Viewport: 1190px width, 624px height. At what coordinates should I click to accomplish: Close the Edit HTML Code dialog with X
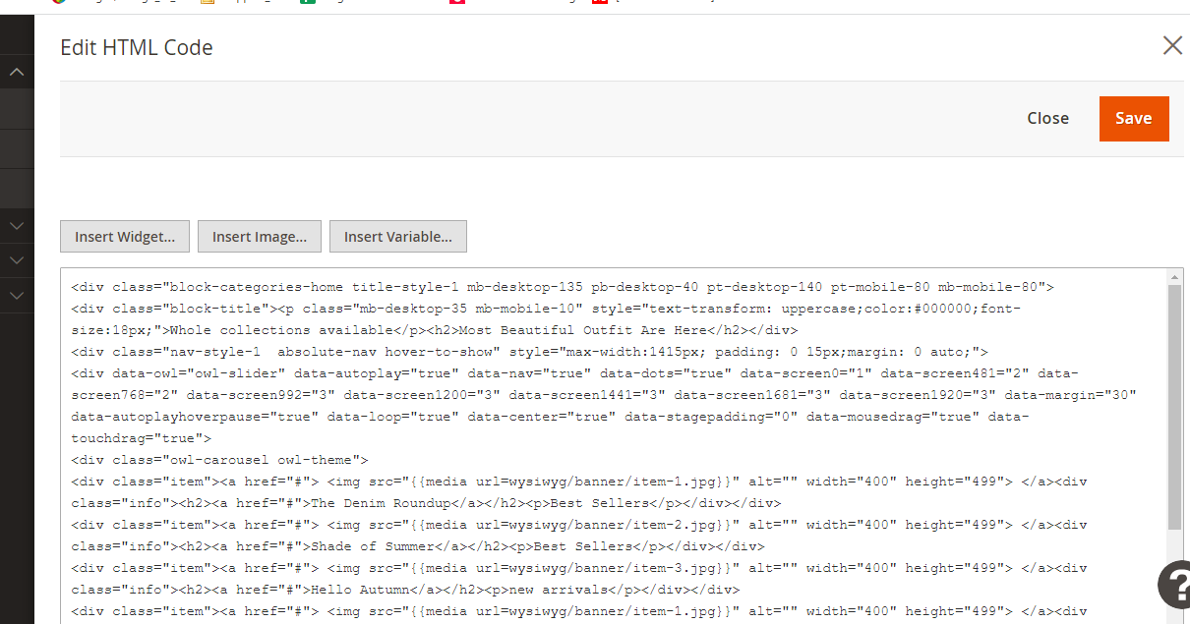pyautogui.click(x=1171, y=45)
